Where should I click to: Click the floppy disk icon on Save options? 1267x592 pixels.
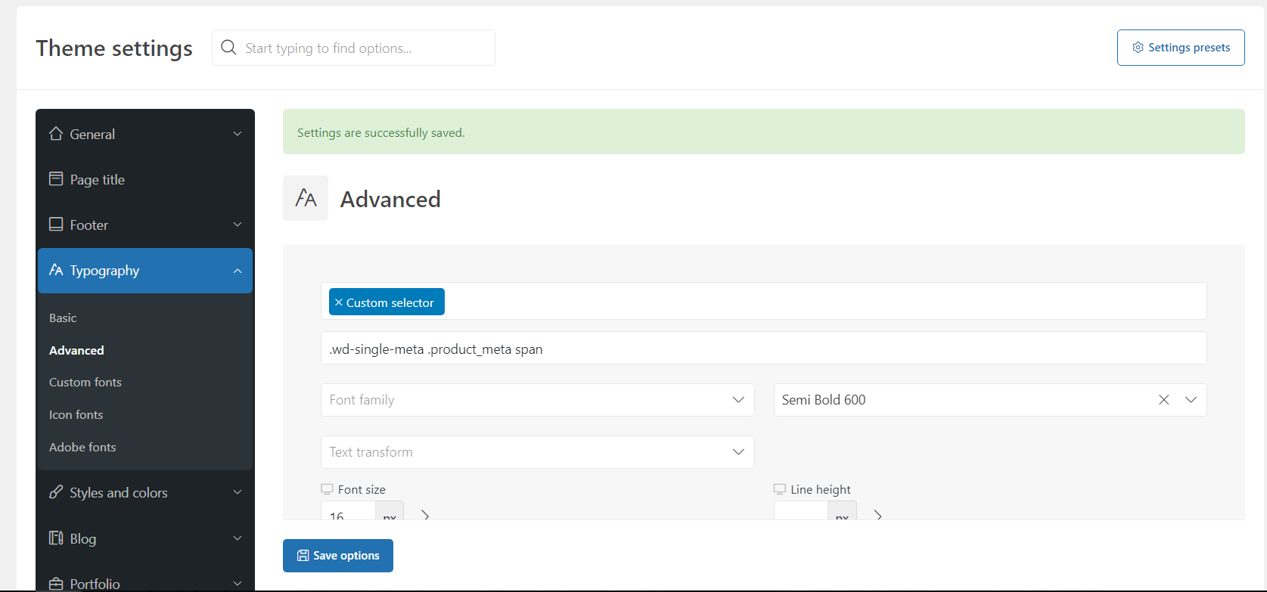[303, 556]
